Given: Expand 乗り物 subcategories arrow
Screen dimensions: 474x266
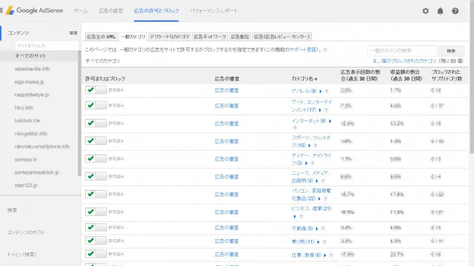Looking at the screenshot, I should (x=318, y=242).
